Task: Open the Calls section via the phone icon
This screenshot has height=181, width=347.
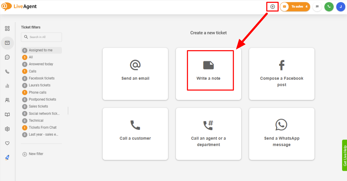Action: (7, 71)
